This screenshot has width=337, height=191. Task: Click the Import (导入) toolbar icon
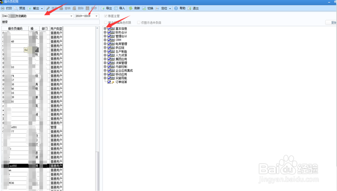[116, 8]
